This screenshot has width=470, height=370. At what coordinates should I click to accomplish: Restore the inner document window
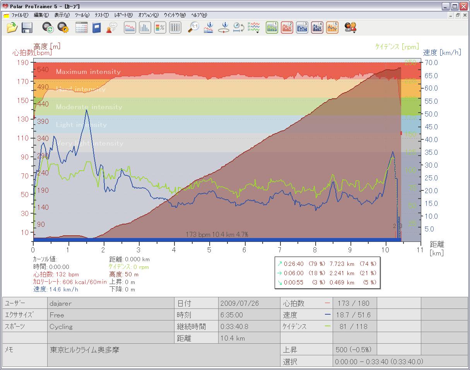(x=458, y=15)
